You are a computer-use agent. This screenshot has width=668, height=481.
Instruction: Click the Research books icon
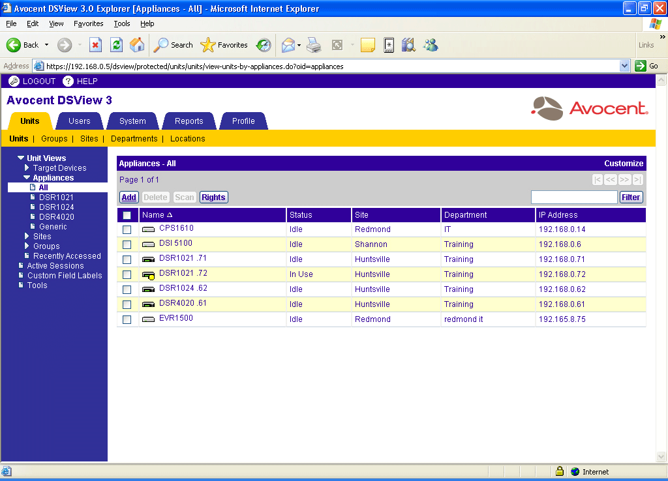click(x=408, y=45)
